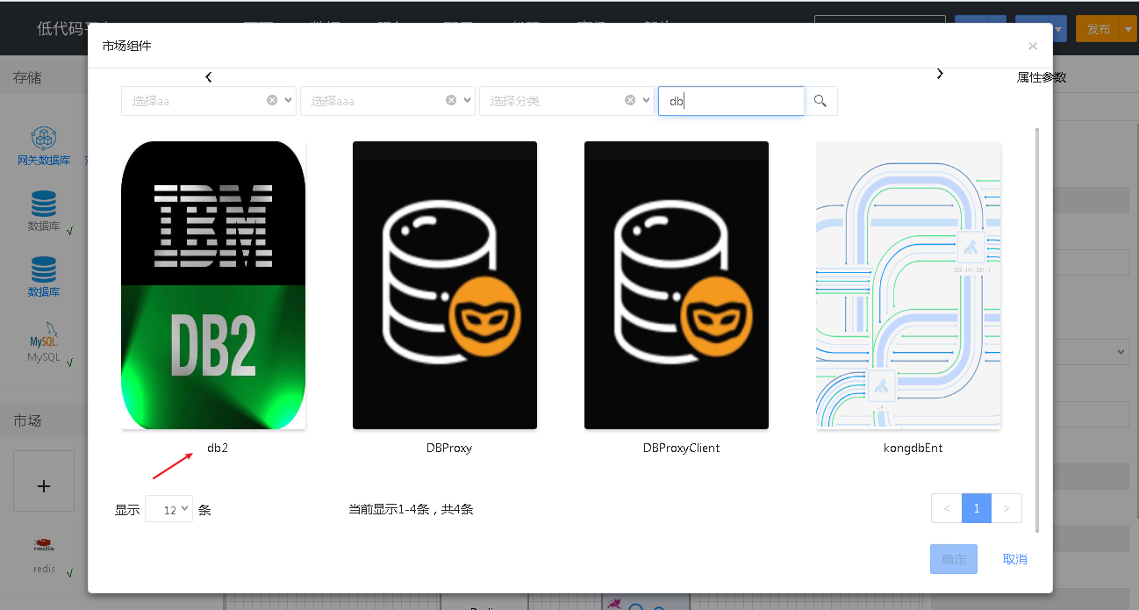
Task: Select the DBProxyClient component thumbnail
Action: (x=677, y=285)
